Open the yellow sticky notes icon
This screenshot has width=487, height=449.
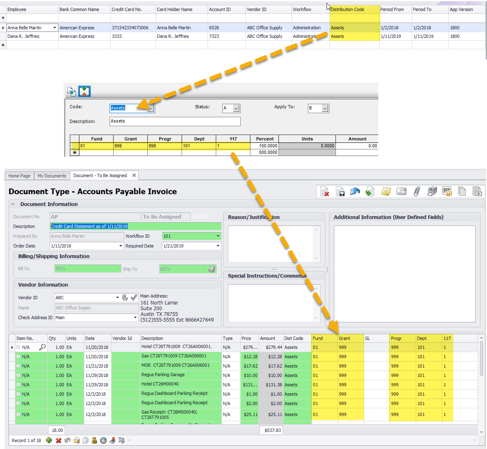[386, 191]
